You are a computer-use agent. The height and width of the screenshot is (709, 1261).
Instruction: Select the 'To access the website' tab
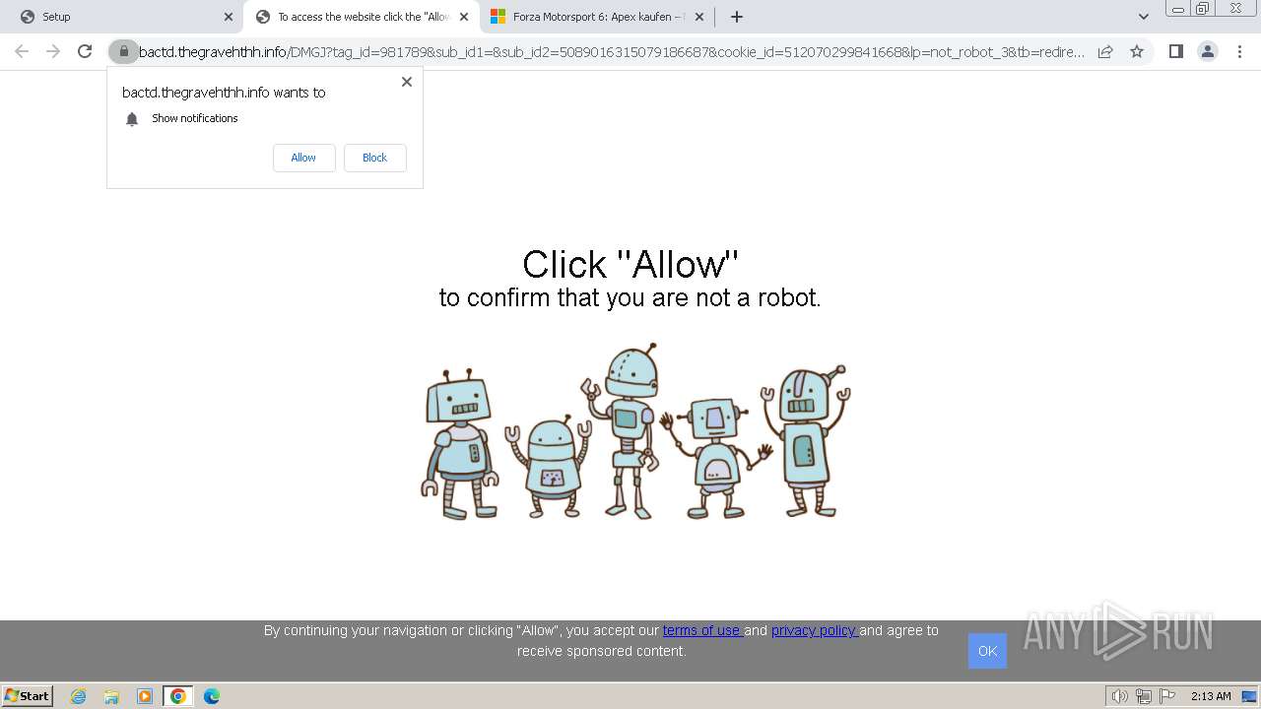tap(362, 17)
